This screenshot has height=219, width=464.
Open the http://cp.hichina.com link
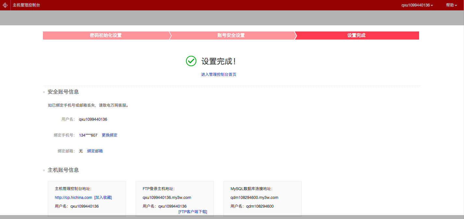tap(74, 197)
